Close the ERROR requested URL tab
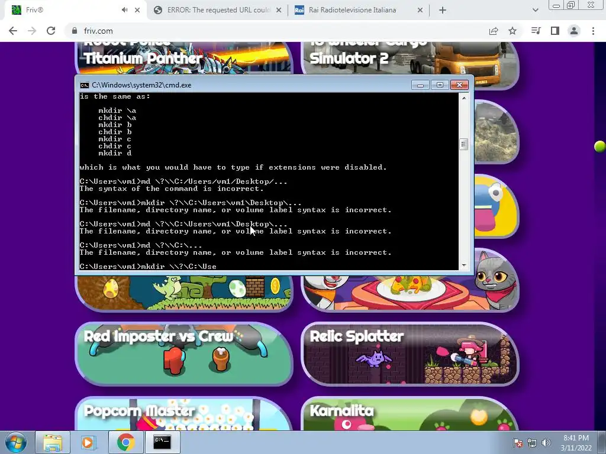Screen dimensions: 606x454 click(x=279, y=10)
